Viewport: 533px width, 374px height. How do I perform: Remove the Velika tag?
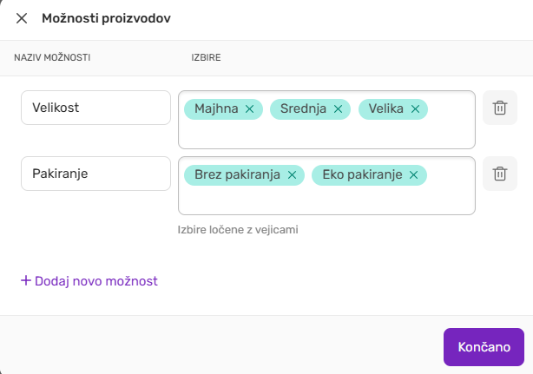pyautogui.click(x=415, y=109)
